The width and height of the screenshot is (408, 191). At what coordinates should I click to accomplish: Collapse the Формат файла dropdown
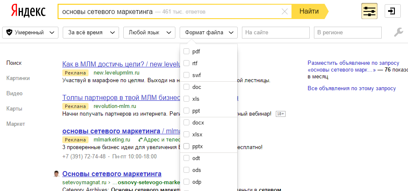pos(208,33)
